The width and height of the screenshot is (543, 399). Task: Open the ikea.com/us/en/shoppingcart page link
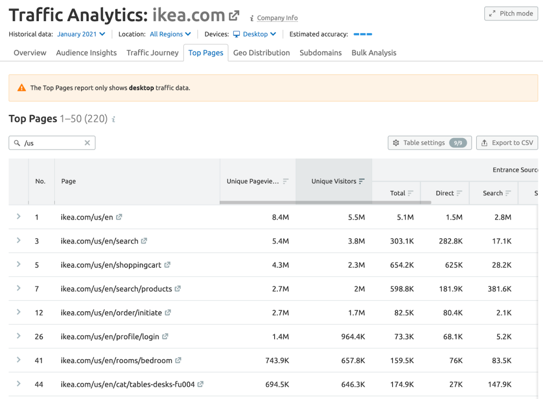(111, 265)
